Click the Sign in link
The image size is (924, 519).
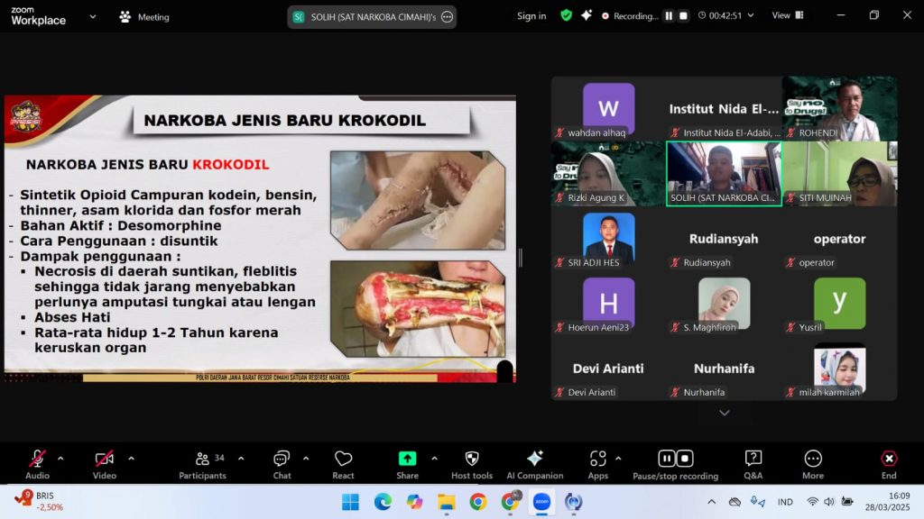(531, 16)
